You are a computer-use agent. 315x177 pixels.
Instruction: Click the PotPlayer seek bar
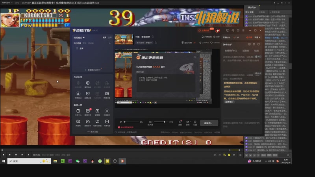point(115,150)
